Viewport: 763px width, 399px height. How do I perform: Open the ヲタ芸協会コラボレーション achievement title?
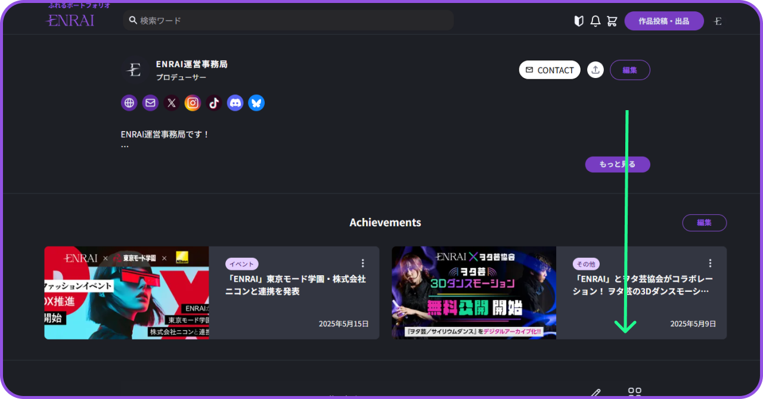coord(643,285)
